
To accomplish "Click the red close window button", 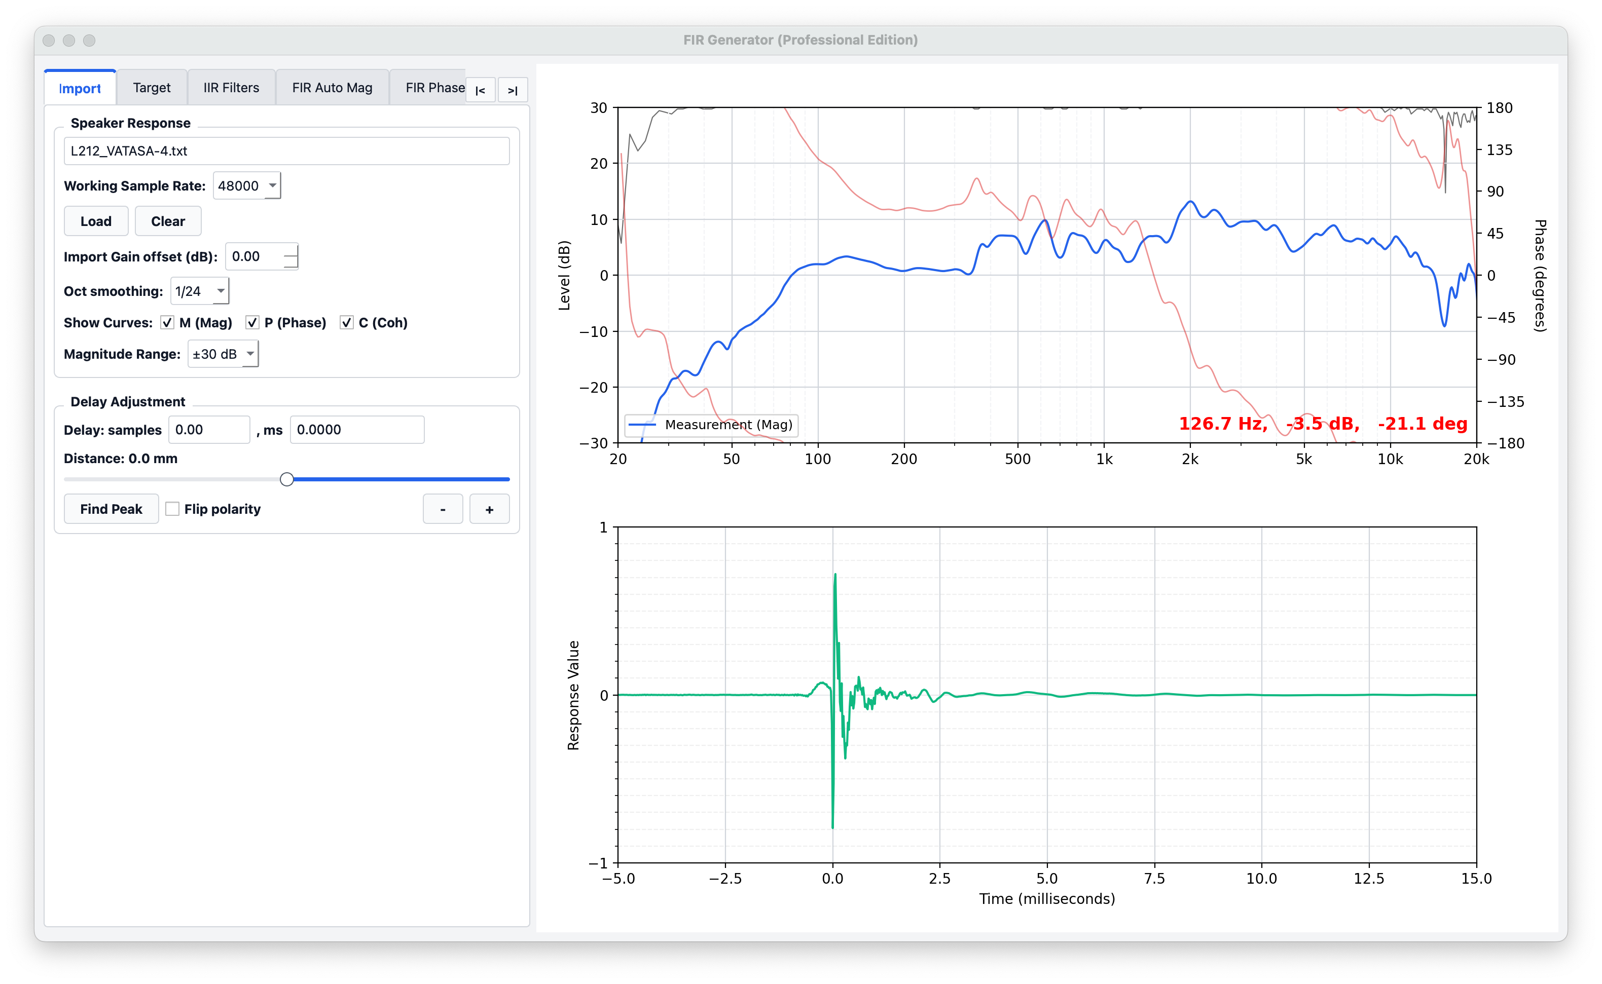I will [49, 41].
